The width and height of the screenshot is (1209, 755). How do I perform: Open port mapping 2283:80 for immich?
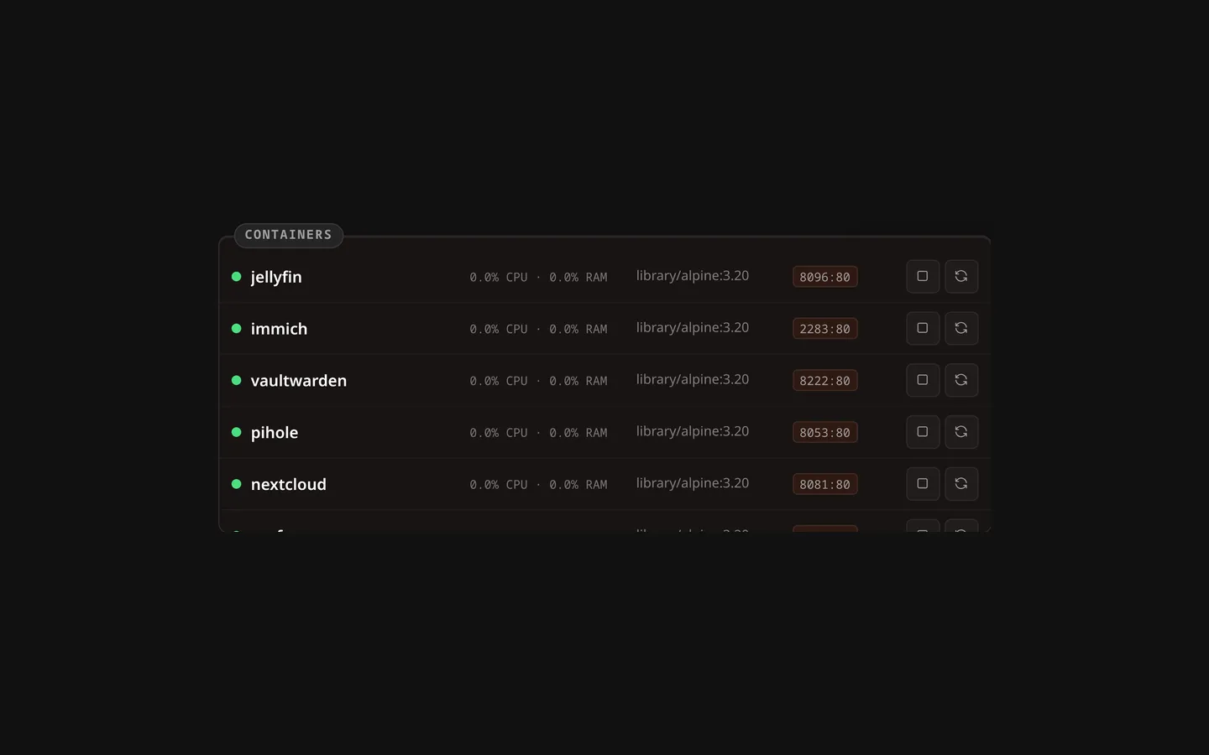pos(825,329)
